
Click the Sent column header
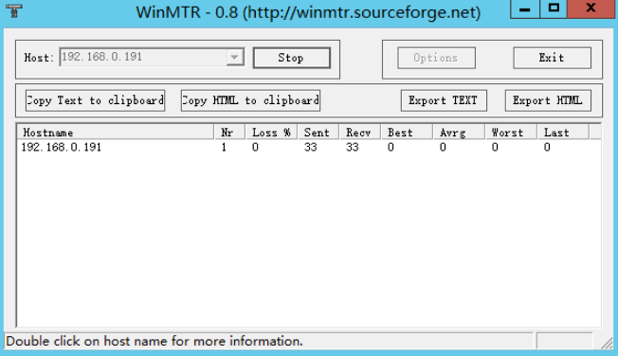[318, 133]
